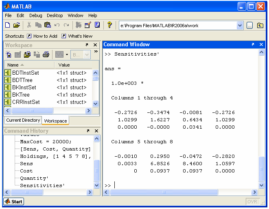Switch to the Workspace tab
This screenshot has width=269, height=209.
pyautogui.click(x=55, y=121)
